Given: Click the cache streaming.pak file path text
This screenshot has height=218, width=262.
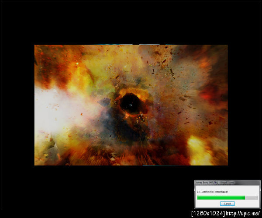Looking at the screenshot, I should point(212,192).
